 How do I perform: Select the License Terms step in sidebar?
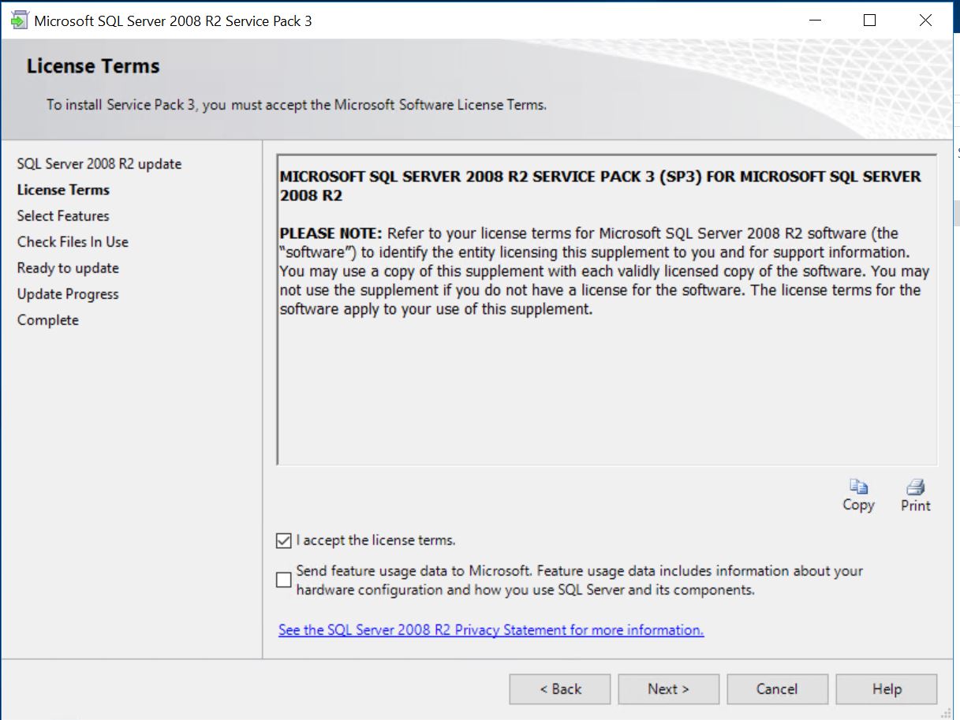[63, 190]
